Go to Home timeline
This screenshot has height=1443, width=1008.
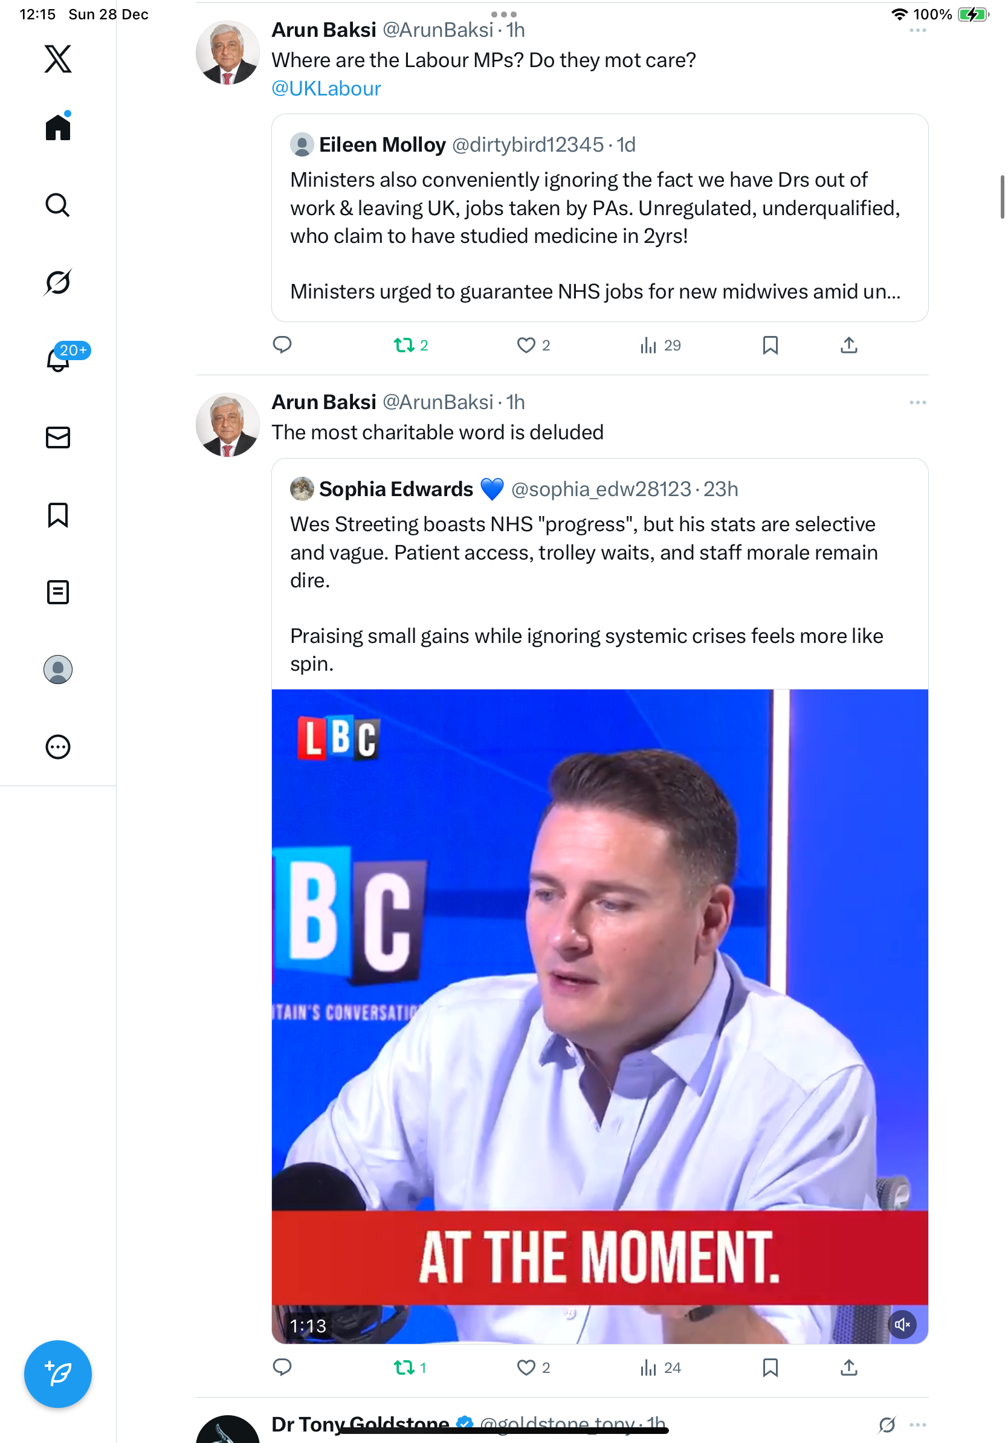(58, 128)
